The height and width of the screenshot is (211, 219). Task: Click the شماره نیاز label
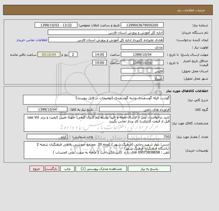[200, 25]
